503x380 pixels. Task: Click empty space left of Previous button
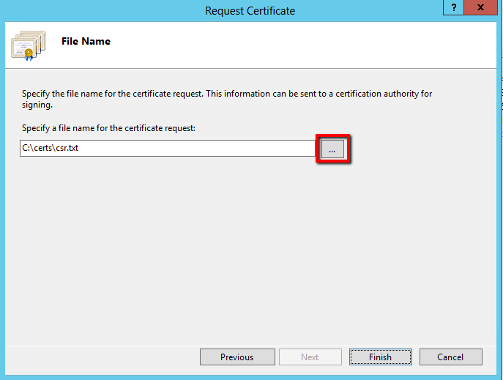tap(103, 357)
